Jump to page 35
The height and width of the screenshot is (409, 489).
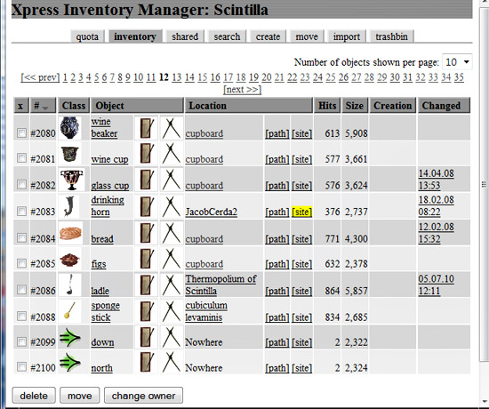(459, 77)
